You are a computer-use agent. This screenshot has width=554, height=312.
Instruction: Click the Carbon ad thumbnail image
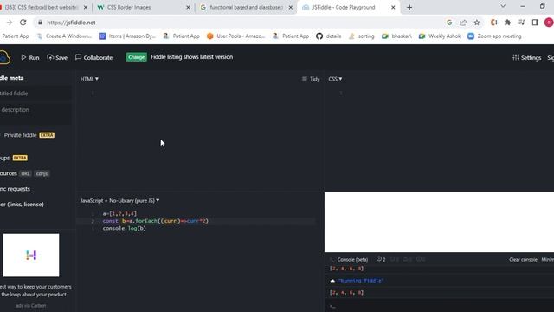tap(31, 255)
